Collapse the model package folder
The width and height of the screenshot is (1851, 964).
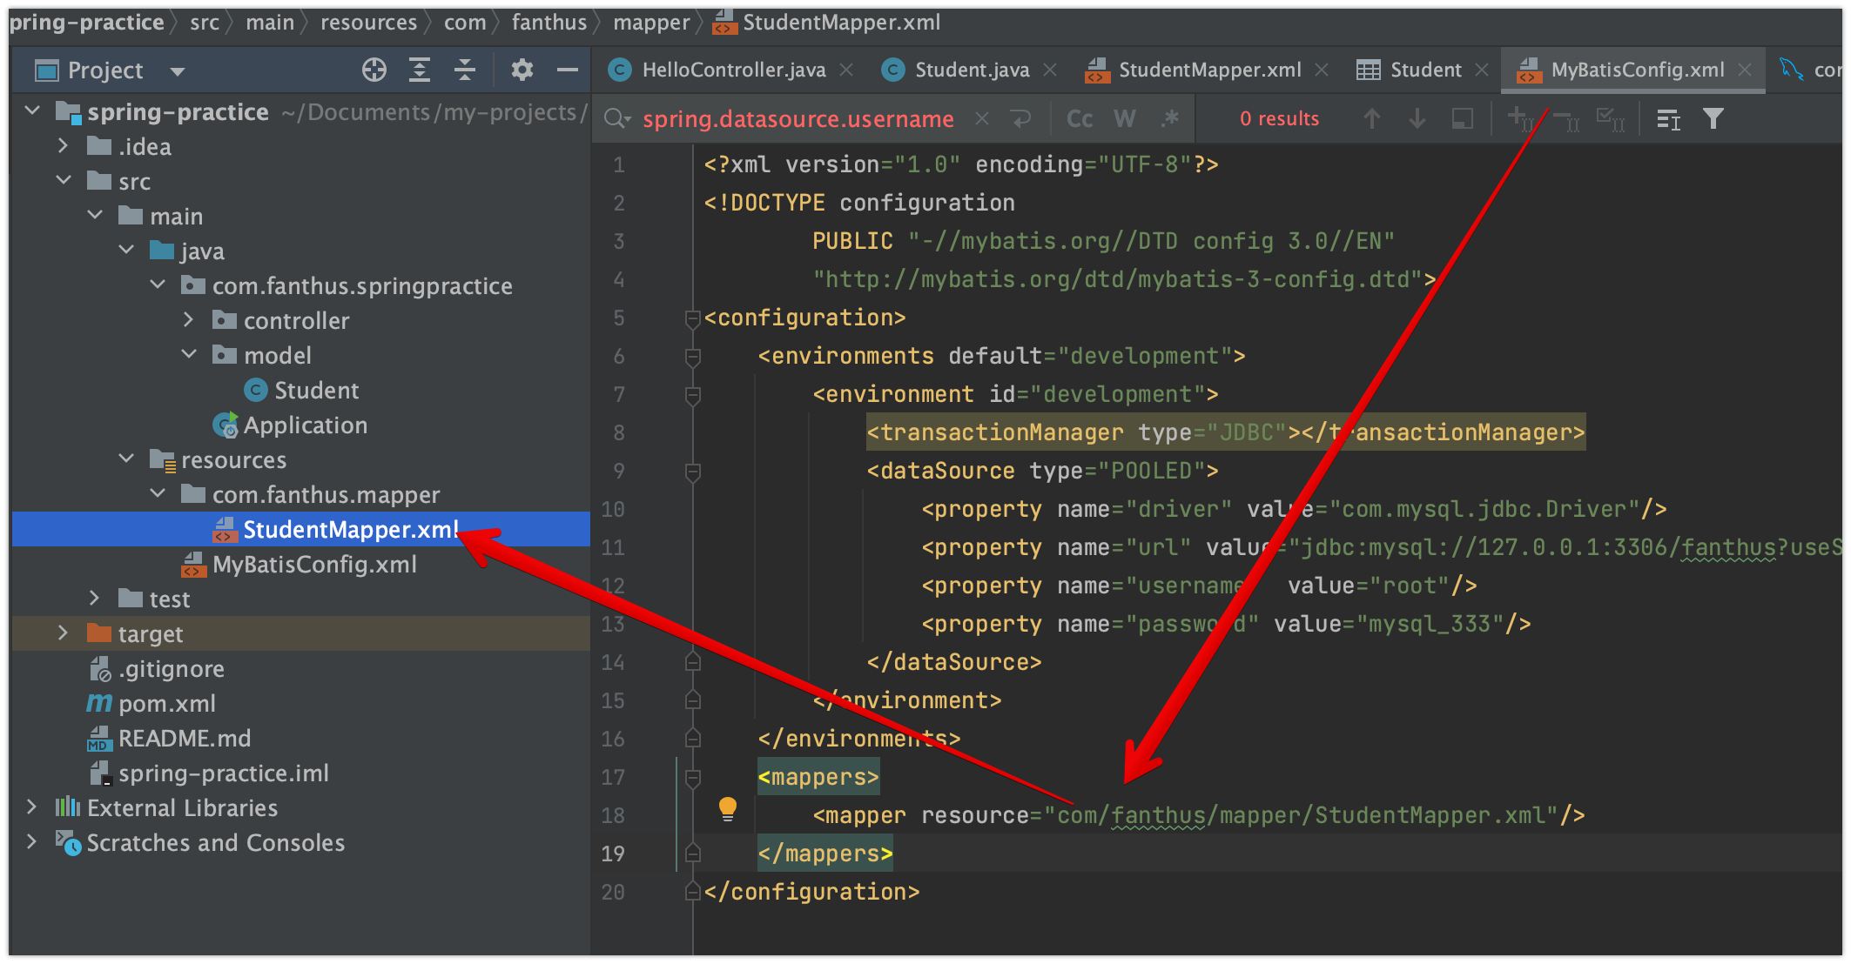[x=189, y=355]
